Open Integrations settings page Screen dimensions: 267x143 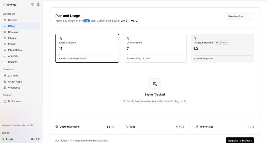[21, 50]
